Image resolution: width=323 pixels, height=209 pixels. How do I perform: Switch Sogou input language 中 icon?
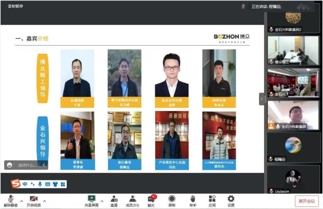[25, 184]
